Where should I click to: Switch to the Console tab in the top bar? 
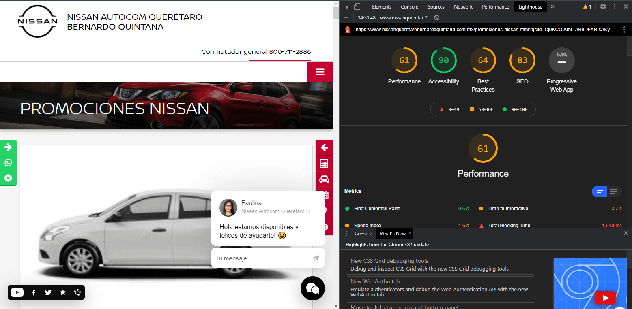tap(410, 6)
